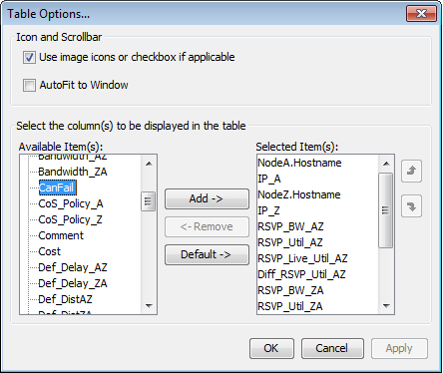Confirm with the OK button
This screenshot has height=373, width=443.
tap(271, 348)
